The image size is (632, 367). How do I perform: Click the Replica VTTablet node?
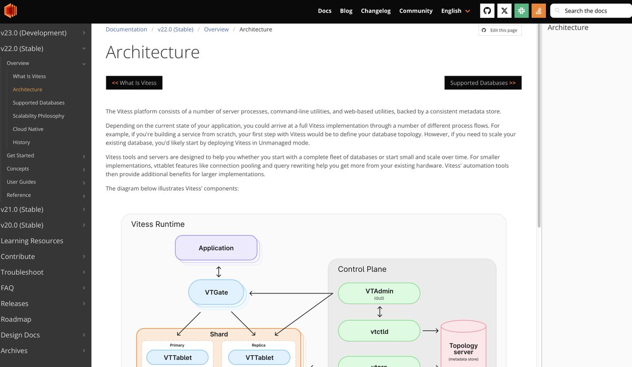(x=259, y=358)
